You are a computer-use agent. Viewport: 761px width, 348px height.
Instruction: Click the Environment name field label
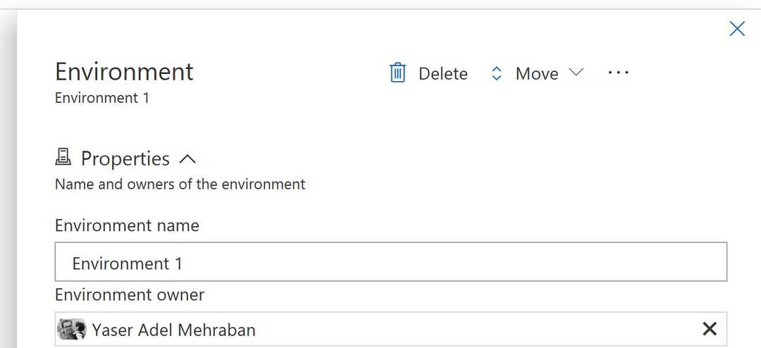(x=127, y=225)
